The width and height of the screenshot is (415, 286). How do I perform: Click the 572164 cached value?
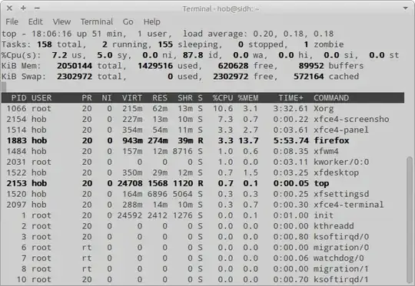coord(309,77)
